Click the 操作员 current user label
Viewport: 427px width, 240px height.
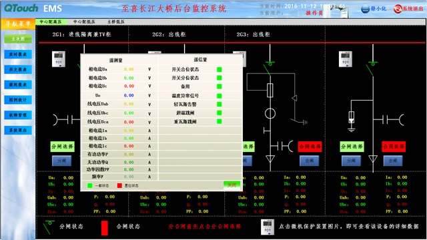(x=314, y=13)
